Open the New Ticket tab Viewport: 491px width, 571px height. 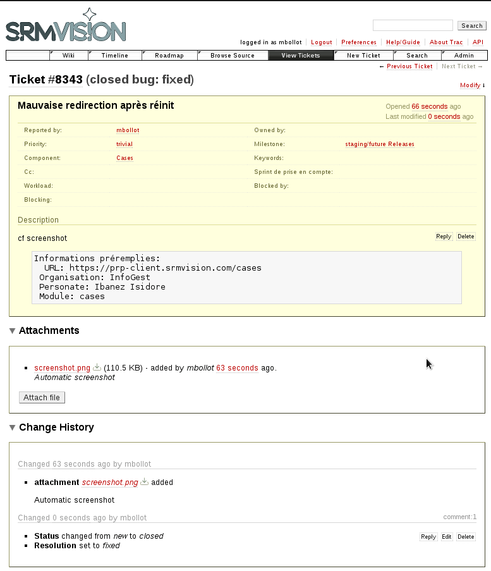coord(363,56)
